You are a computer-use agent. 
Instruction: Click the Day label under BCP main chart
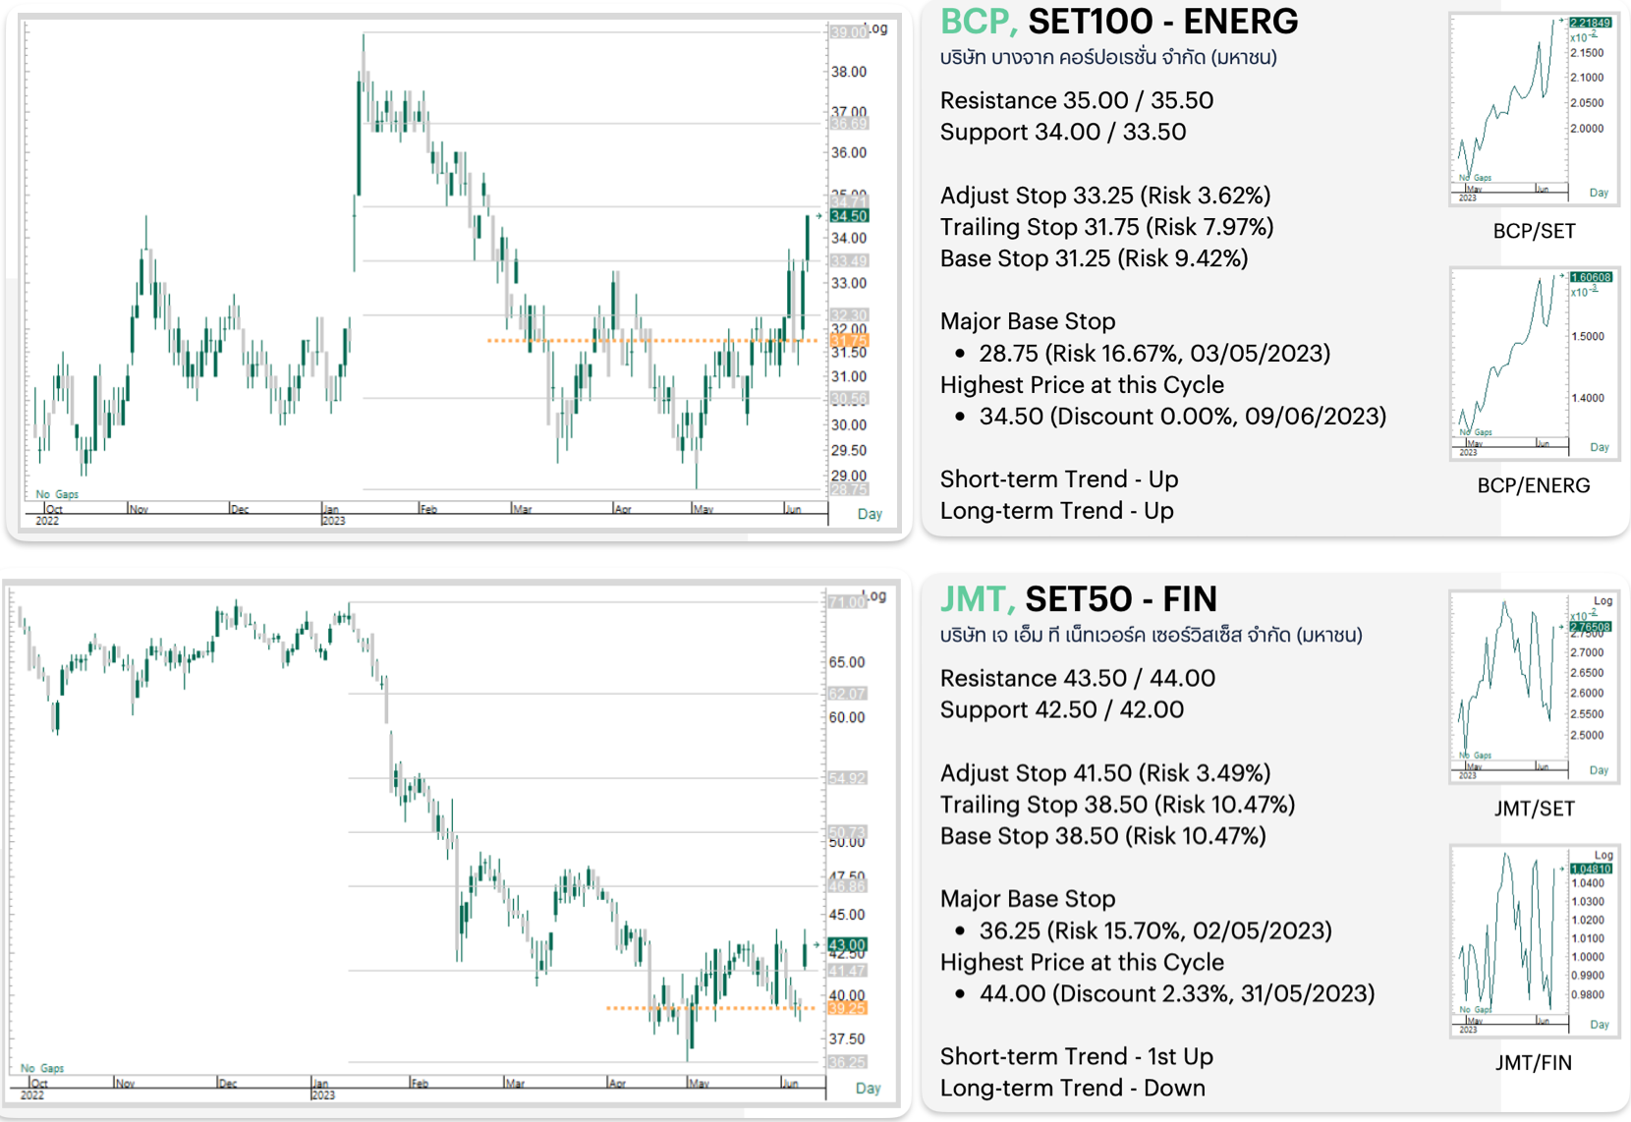870,514
